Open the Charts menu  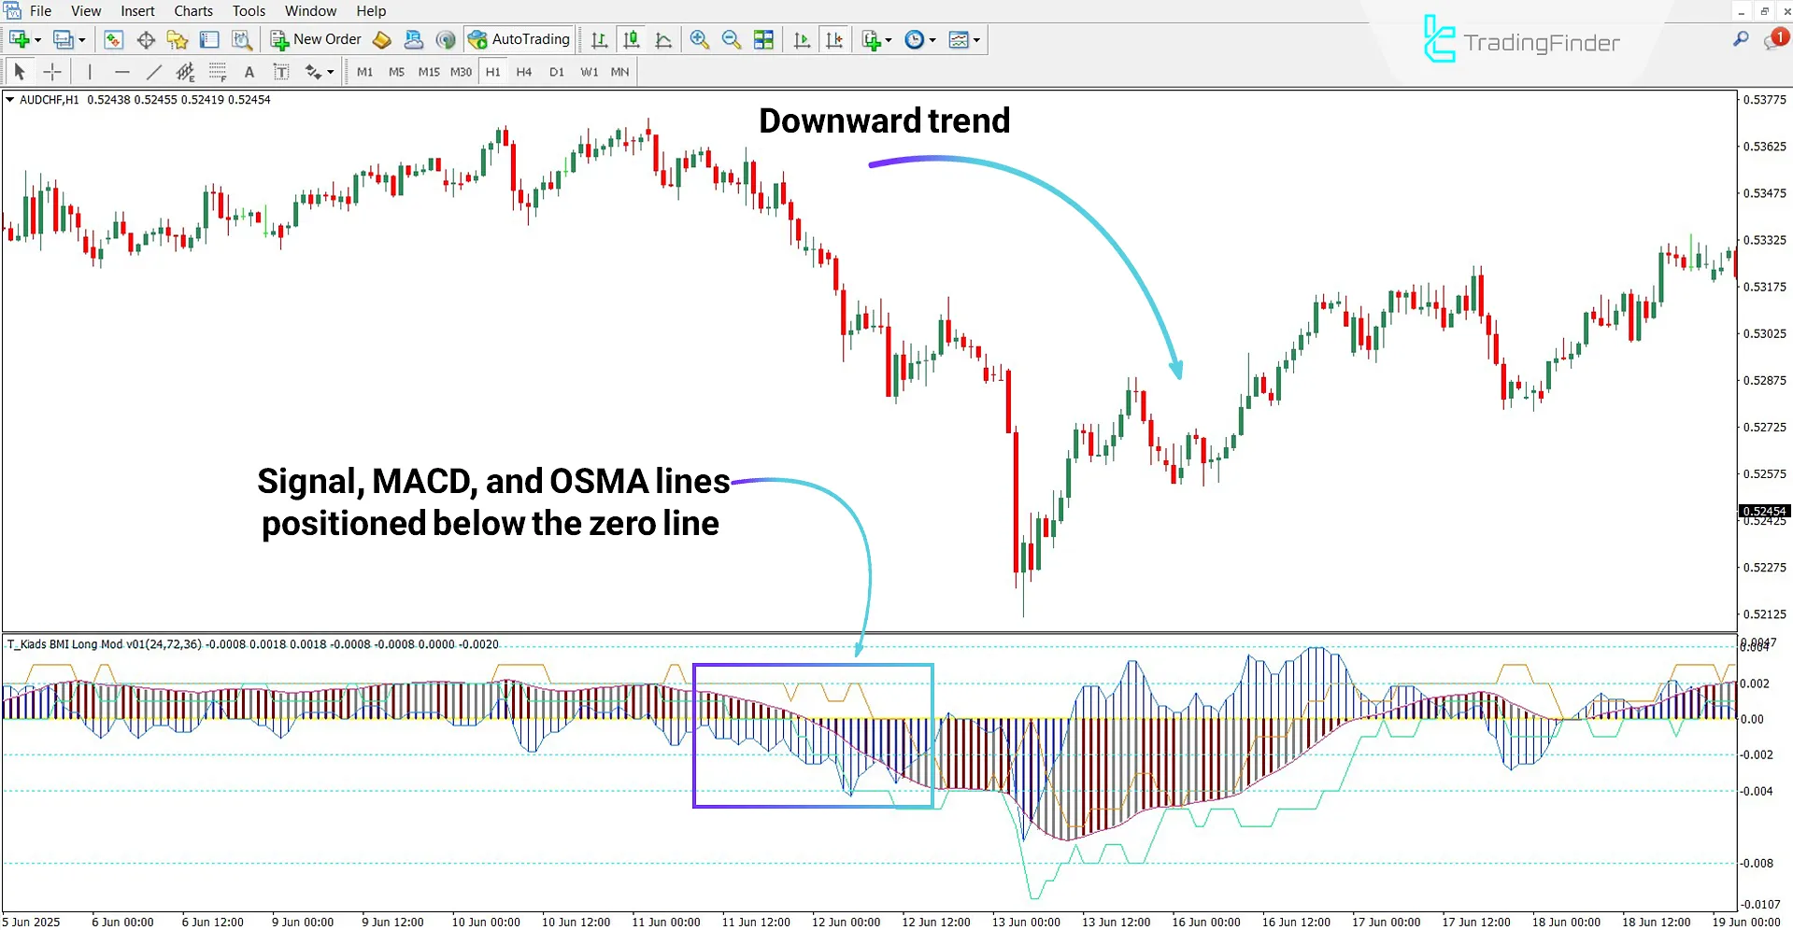point(192,10)
